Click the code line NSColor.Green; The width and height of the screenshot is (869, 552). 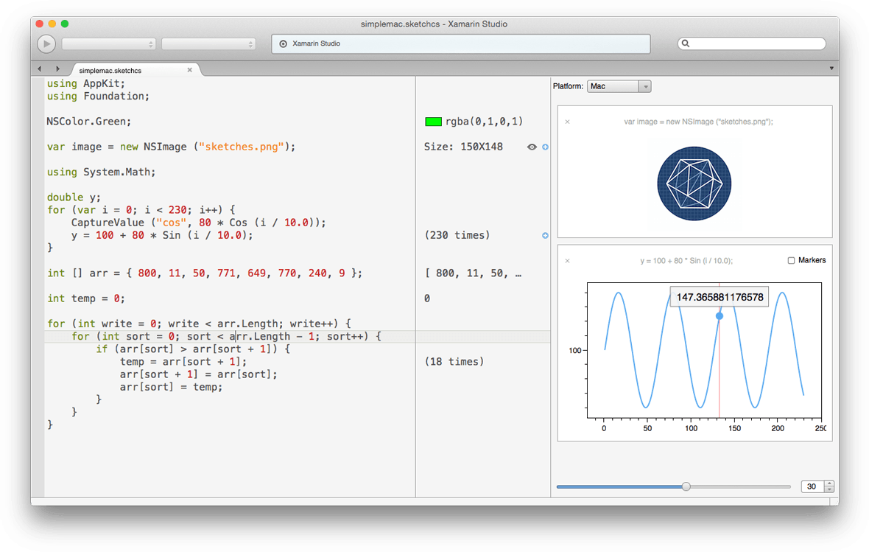pyautogui.click(x=88, y=122)
